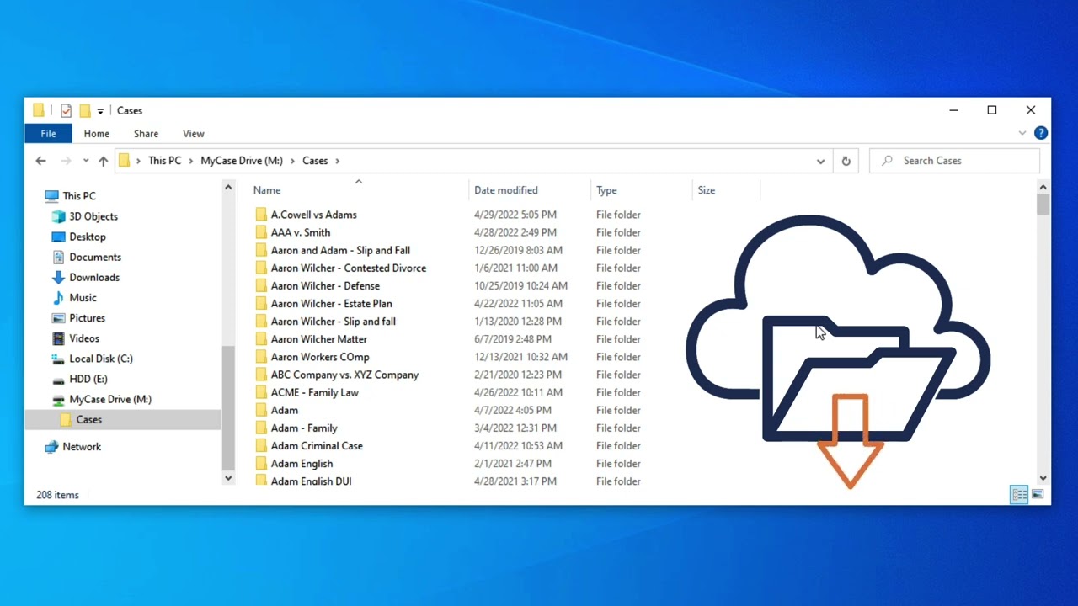
Task: Expand the ribbon with the chevron
Action: tap(1022, 133)
